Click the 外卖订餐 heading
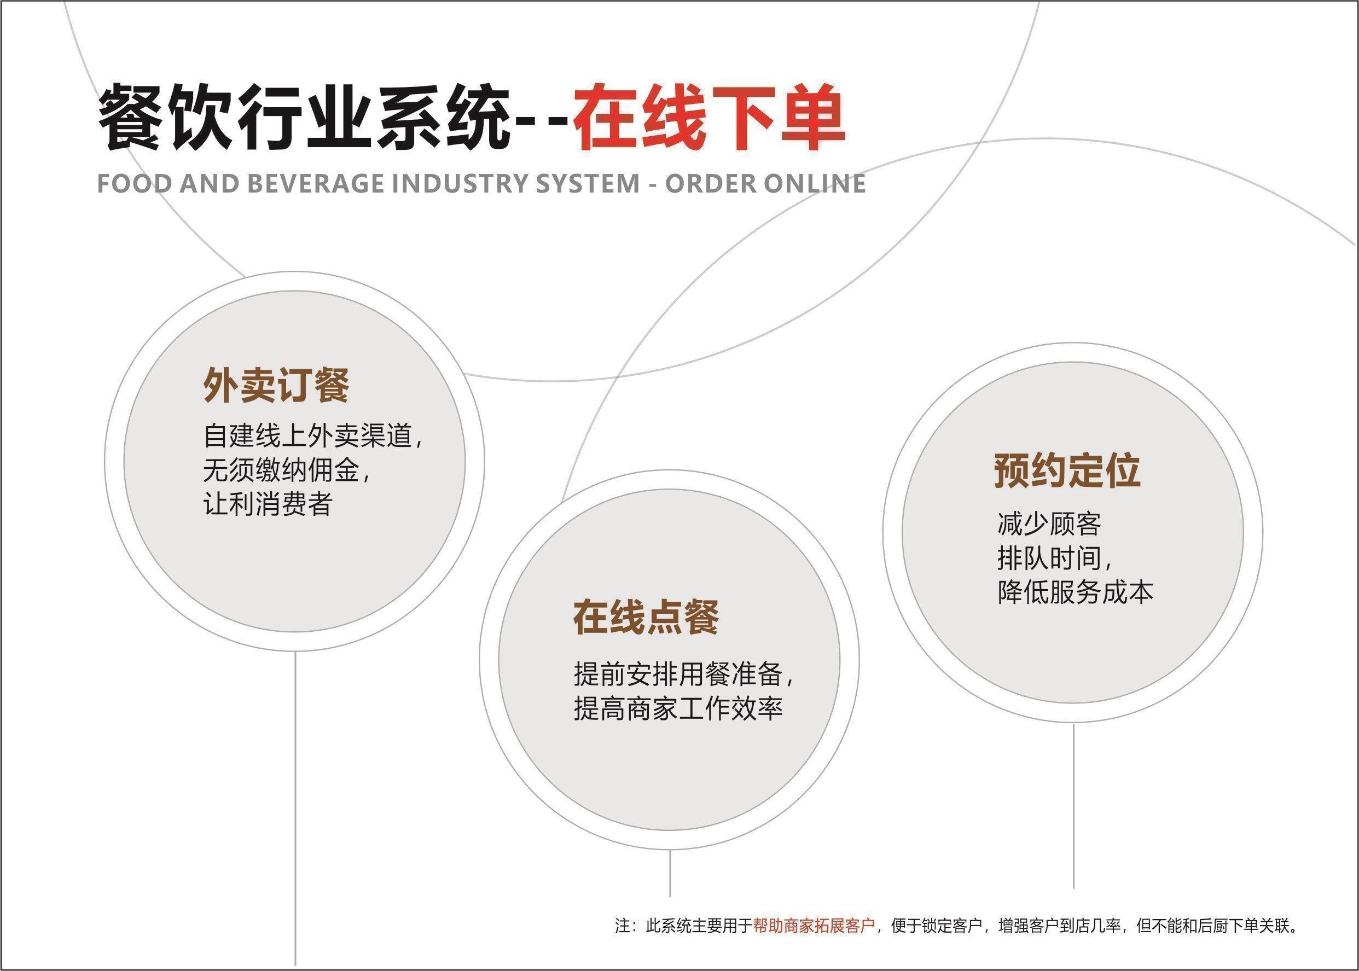The image size is (1359, 971). (276, 386)
